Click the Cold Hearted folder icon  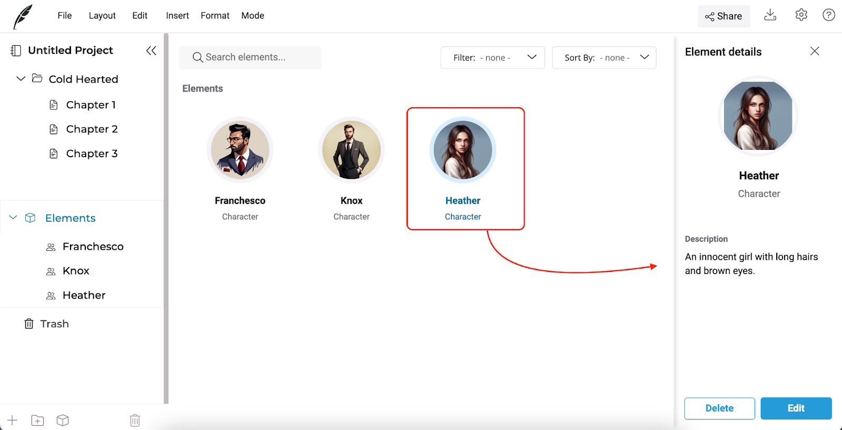pyautogui.click(x=37, y=78)
